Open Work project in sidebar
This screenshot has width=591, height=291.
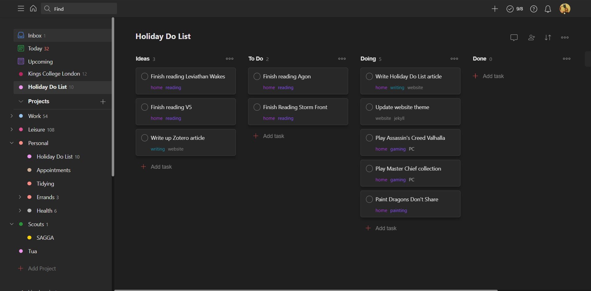pyautogui.click(x=34, y=116)
